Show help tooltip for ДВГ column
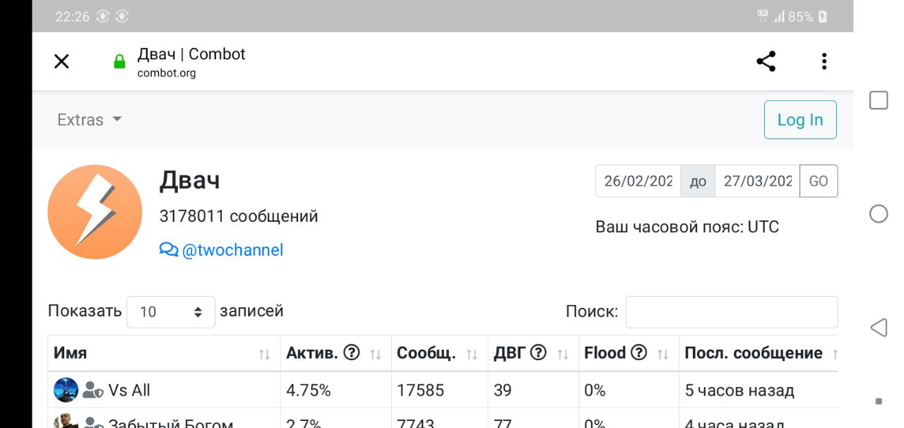Image resolution: width=904 pixels, height=428 pixels. pos(538,352)
